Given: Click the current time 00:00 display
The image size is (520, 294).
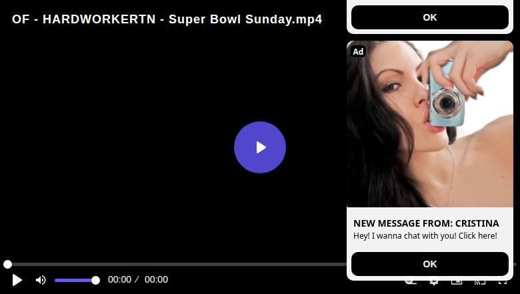Looking at the screenshot, I should coord(119,280).
